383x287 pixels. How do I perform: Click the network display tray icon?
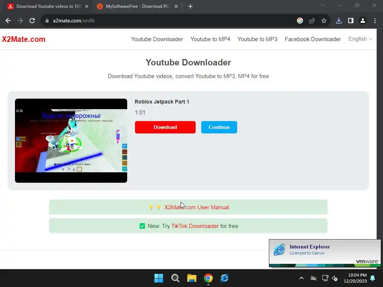coord(325,278)
